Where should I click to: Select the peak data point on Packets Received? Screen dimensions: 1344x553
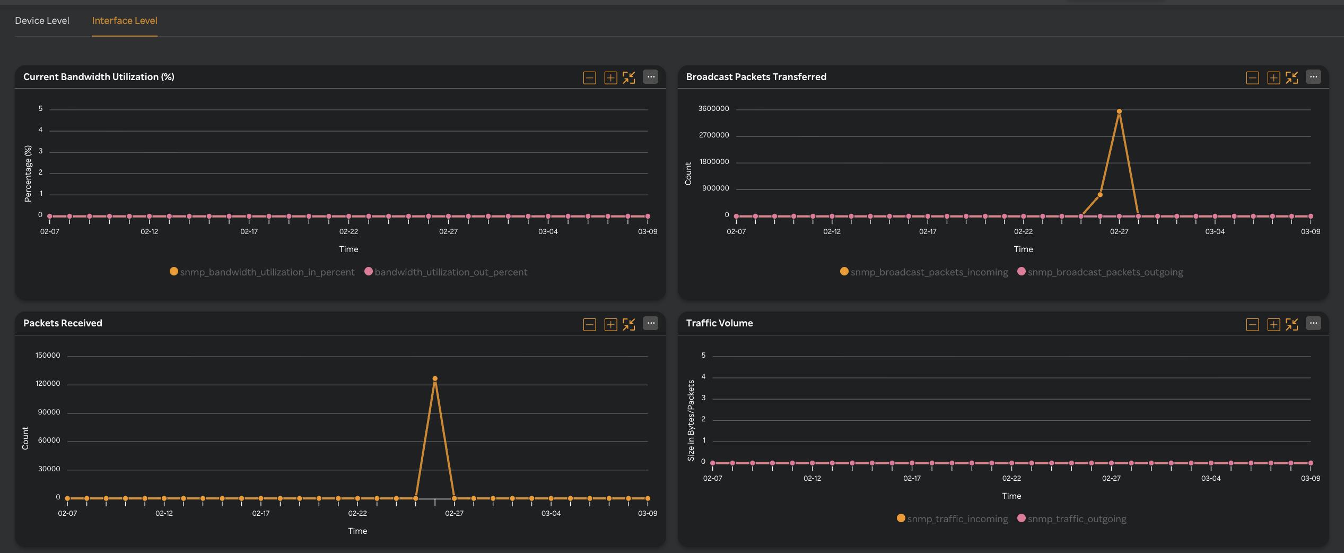click(x=435, y=378)
